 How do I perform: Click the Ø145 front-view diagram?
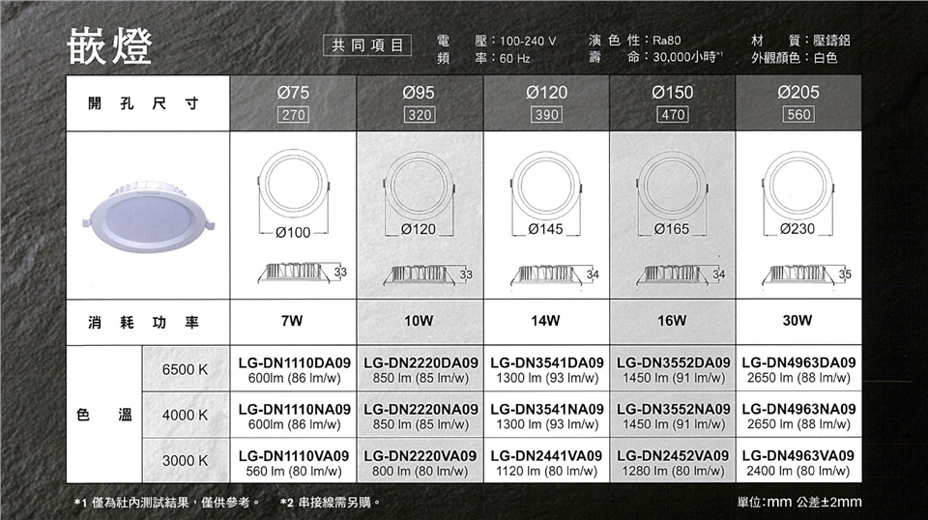click(x=546, y=192)
